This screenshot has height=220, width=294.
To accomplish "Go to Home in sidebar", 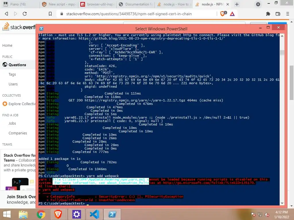I will click(x=7, y=46).
